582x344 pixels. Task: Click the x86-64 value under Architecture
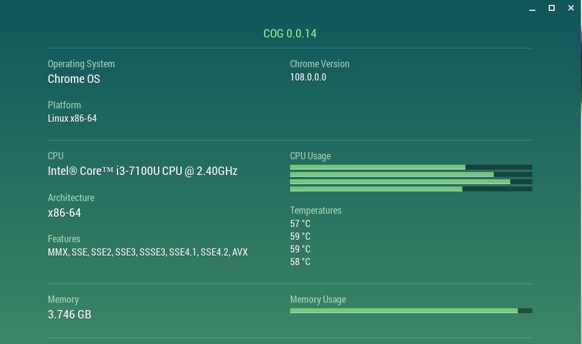coord(64,213)
